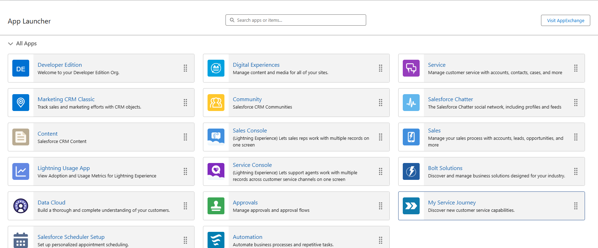Launch the Lightning Usage App link
The height and width of the screenshot is (248, 598).
pos(64,168)
